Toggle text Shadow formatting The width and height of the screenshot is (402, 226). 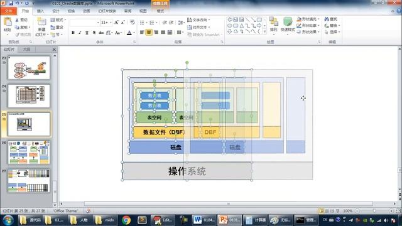pos(94,33)
